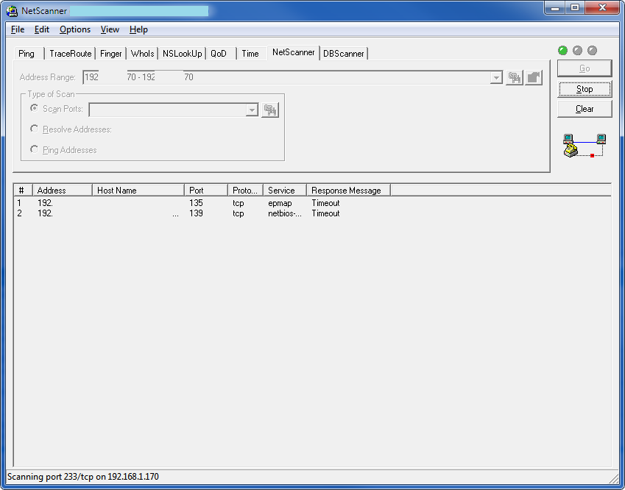Viewport: 625px width, 490px height.
Task: Switch to the TraceRoute tab
Action: coord(70,54)
